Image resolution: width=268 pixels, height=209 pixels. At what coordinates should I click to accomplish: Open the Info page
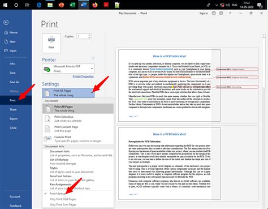(x=12, y=63)
